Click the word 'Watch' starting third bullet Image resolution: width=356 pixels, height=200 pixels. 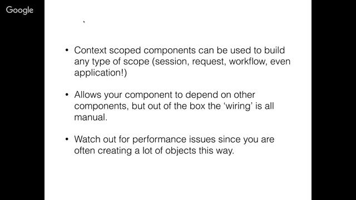[x=87, y=139]
